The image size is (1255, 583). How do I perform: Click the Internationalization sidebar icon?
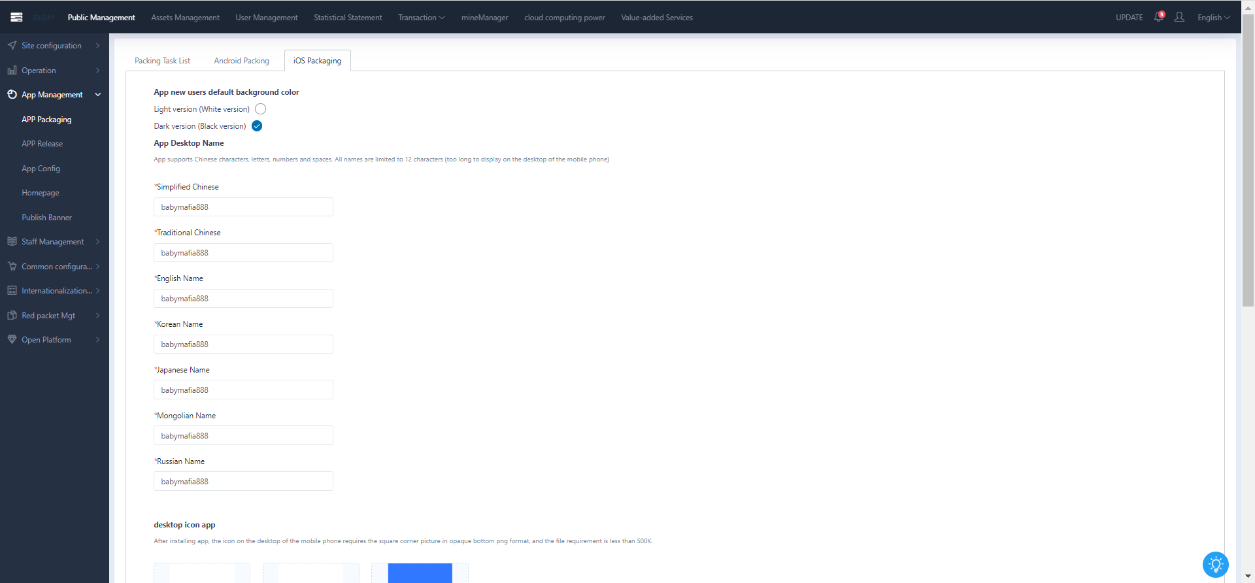click(x=12, y=290)
